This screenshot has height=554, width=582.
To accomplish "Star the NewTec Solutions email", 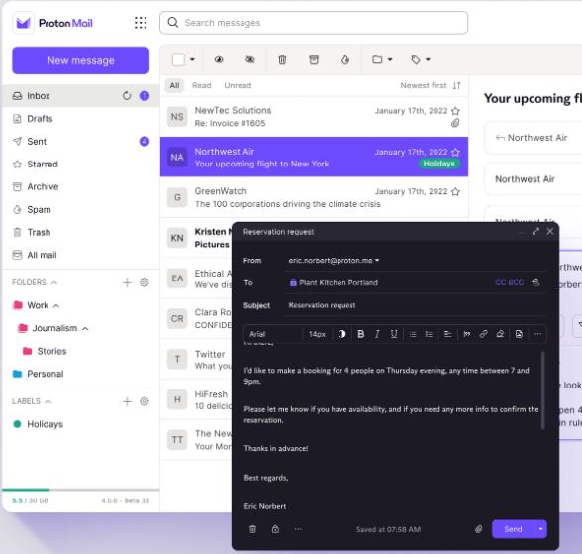I will pyautogui.click(x=455, y=111).
